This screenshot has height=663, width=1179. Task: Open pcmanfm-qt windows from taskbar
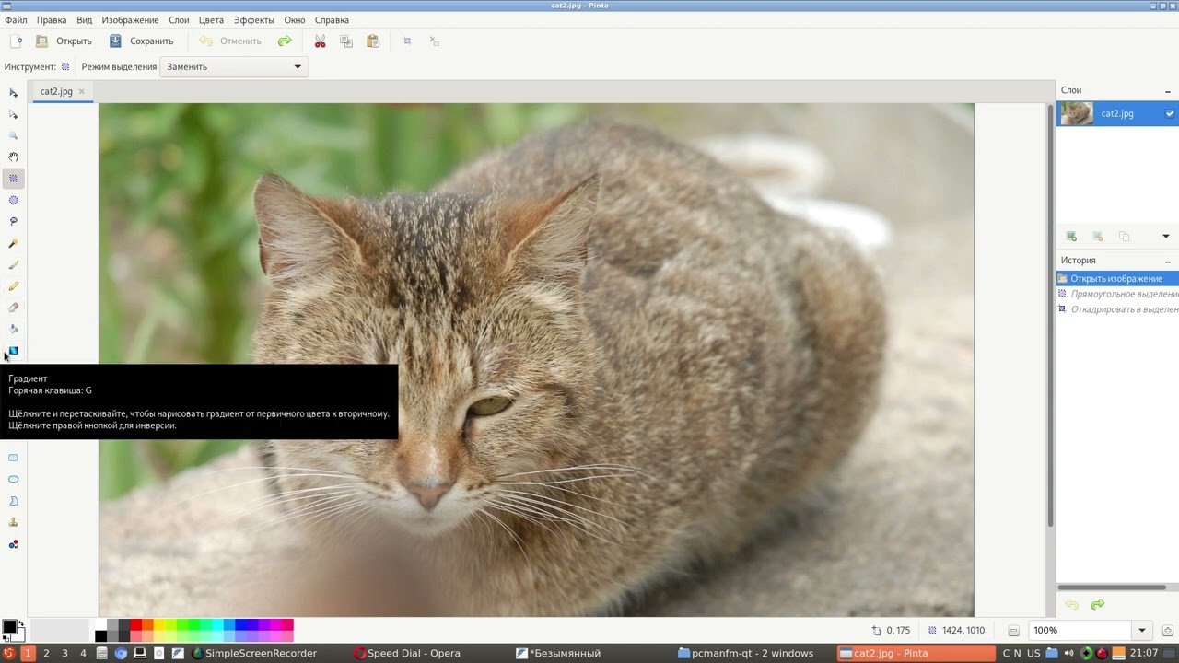tap(745, 653)
